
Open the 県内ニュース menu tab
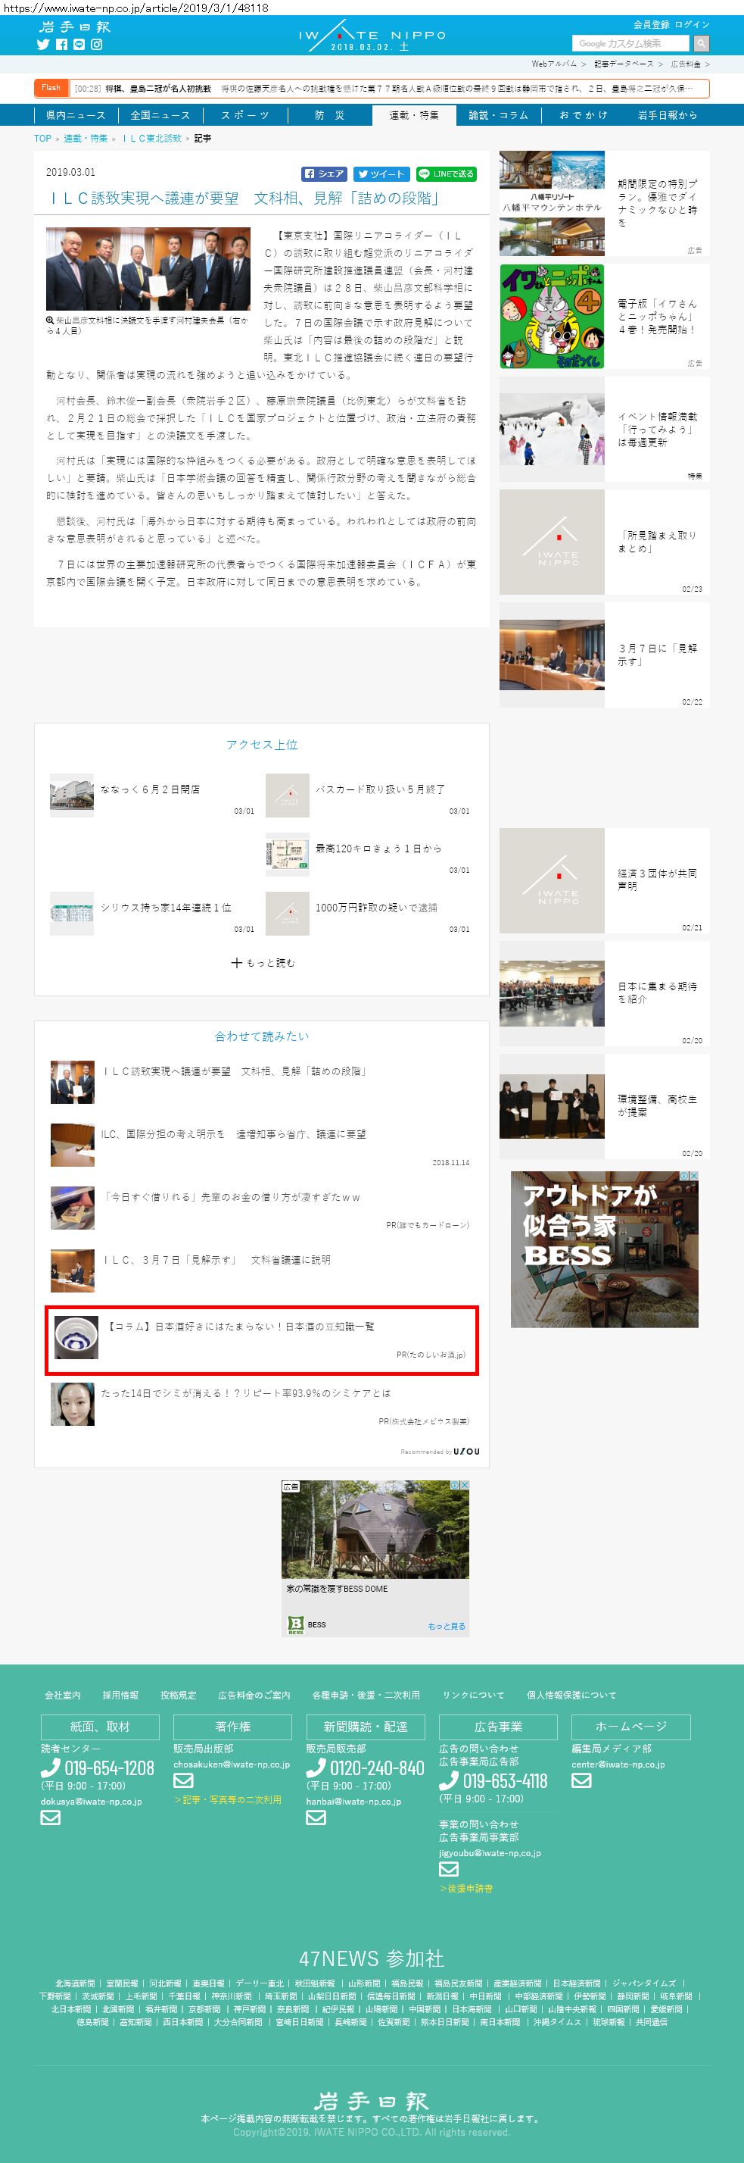click(x=76, y=115)
